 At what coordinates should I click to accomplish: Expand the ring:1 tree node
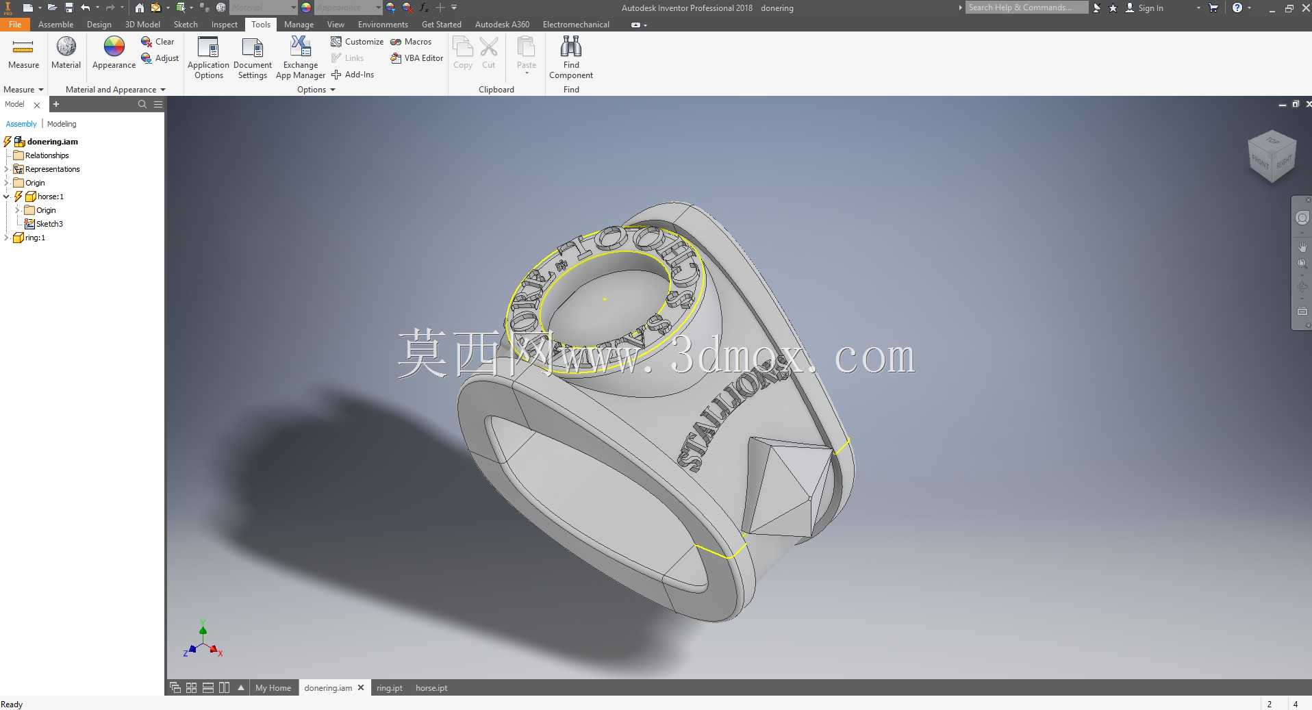pyautogui.click(x=7, y=238)
